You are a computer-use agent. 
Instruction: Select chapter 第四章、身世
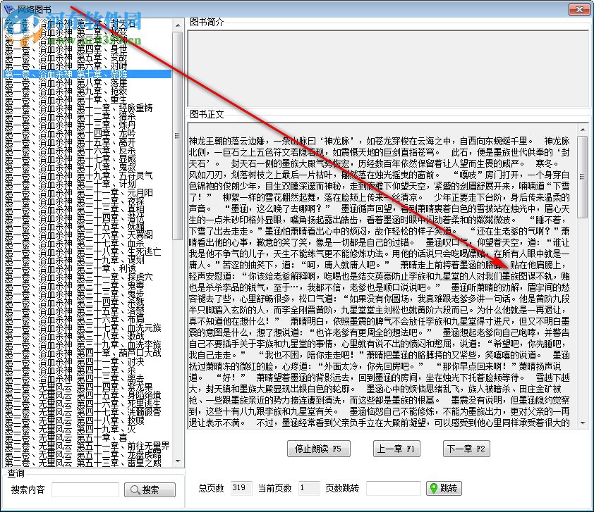[85, 50]
